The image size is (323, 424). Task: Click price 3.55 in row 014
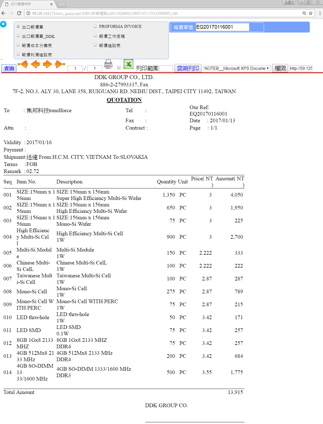[x=207, y=372]
